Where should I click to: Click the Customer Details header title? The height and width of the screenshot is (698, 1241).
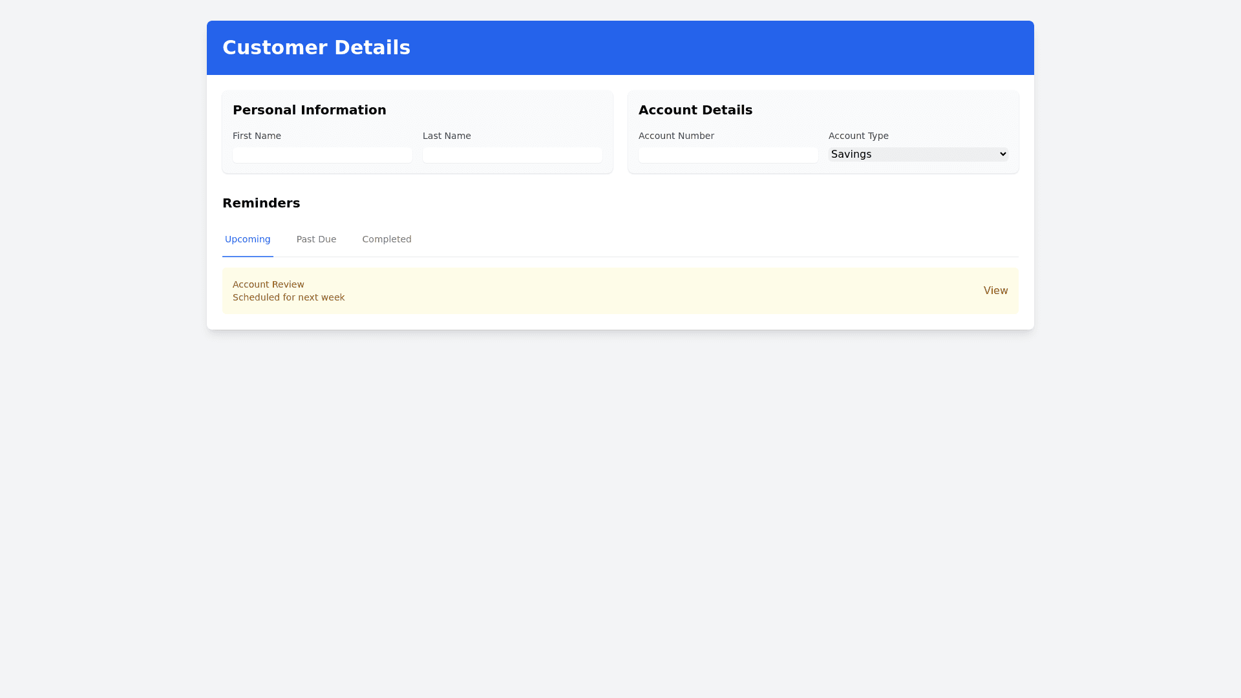click(x=316, y=48)
